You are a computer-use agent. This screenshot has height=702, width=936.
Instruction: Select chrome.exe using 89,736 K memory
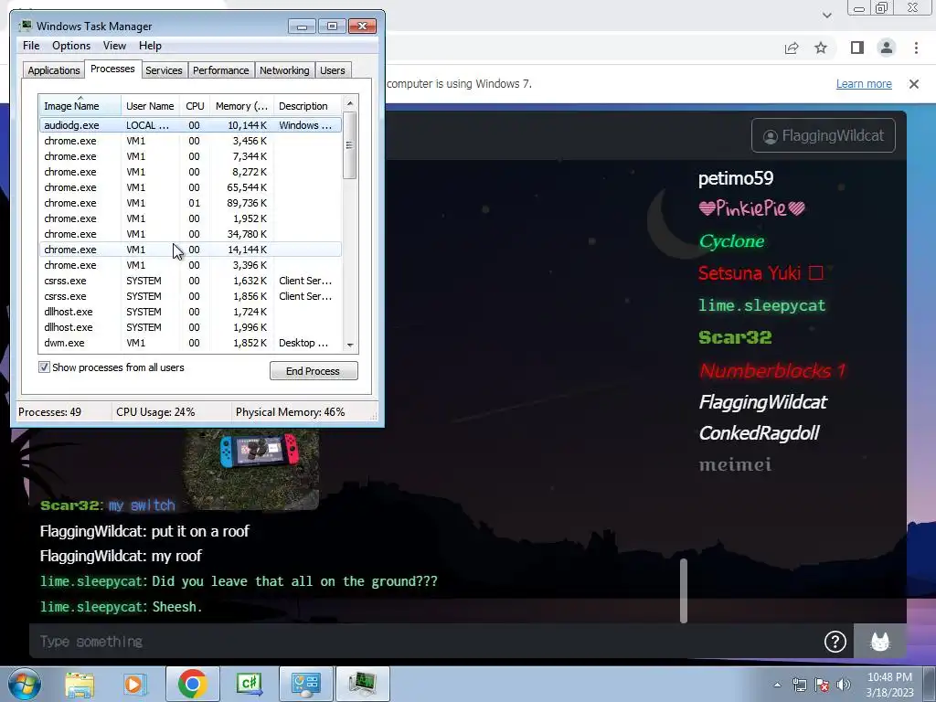190,203
